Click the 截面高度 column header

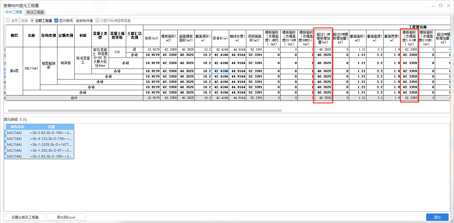tap(375, 38)
